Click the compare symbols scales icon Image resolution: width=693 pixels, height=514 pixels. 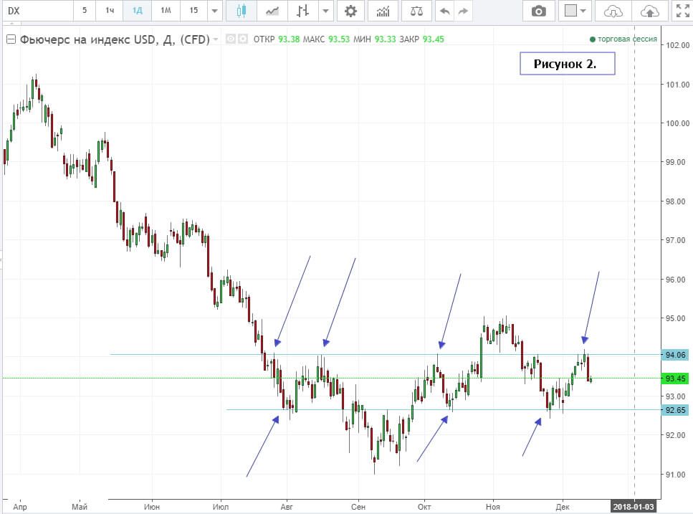click(416, 11)
